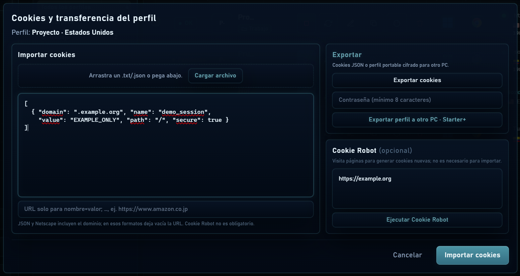Click the "secure" key in the JSON
This screenshot has height=276, width=520.
[186, 120]
